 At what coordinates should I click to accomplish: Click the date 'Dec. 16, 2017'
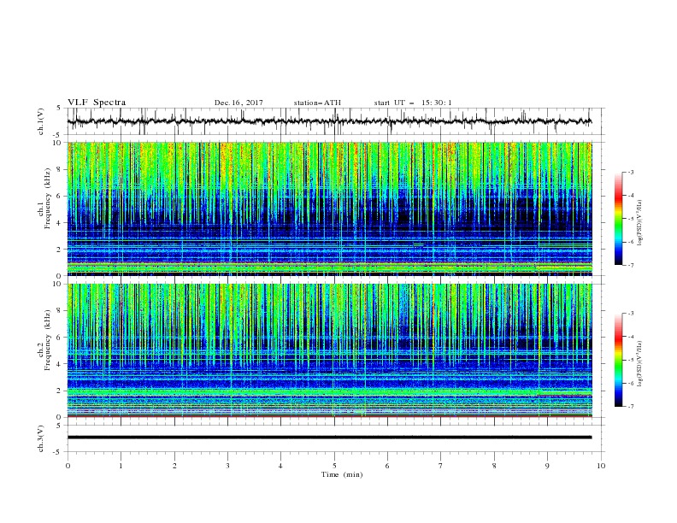[238, 103]
